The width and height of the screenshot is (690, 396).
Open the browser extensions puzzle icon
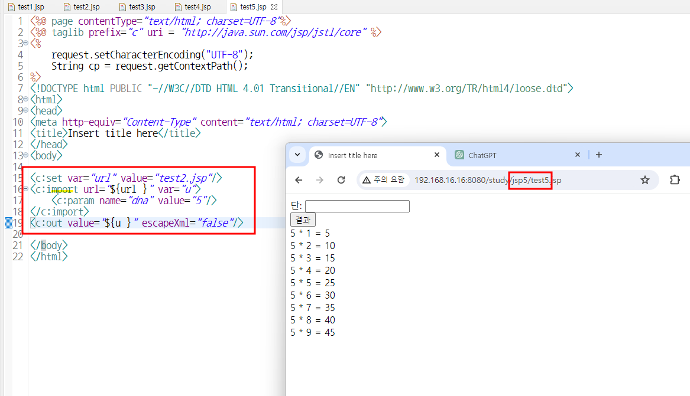point(675,179)
